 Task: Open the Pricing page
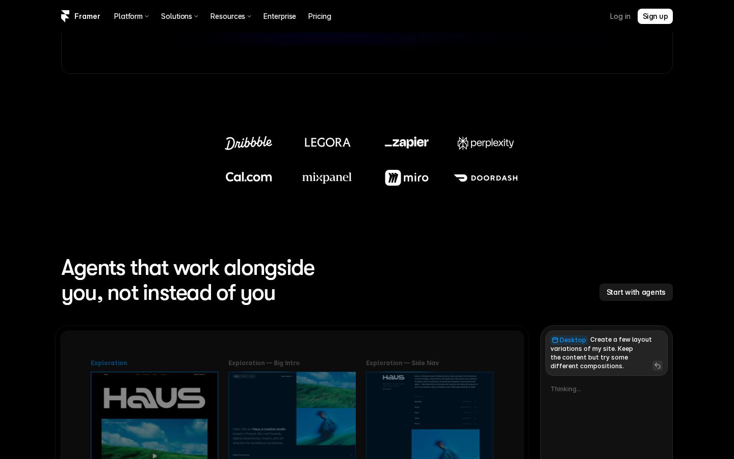point(320,16)
